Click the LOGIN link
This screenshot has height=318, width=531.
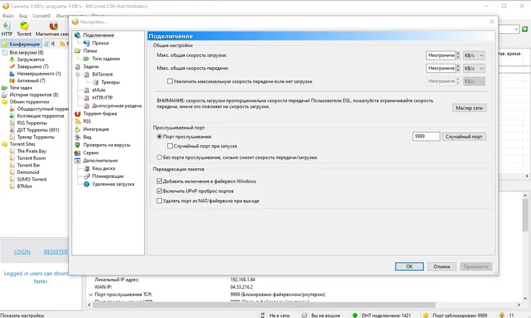coord(23,252)
